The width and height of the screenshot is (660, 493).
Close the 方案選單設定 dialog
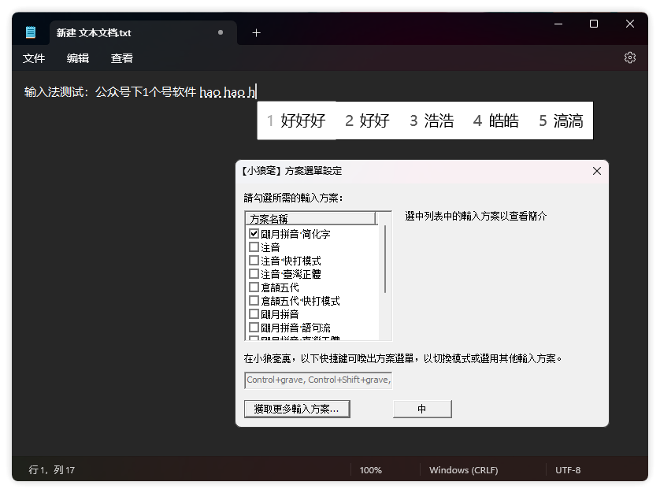[596, 171]
